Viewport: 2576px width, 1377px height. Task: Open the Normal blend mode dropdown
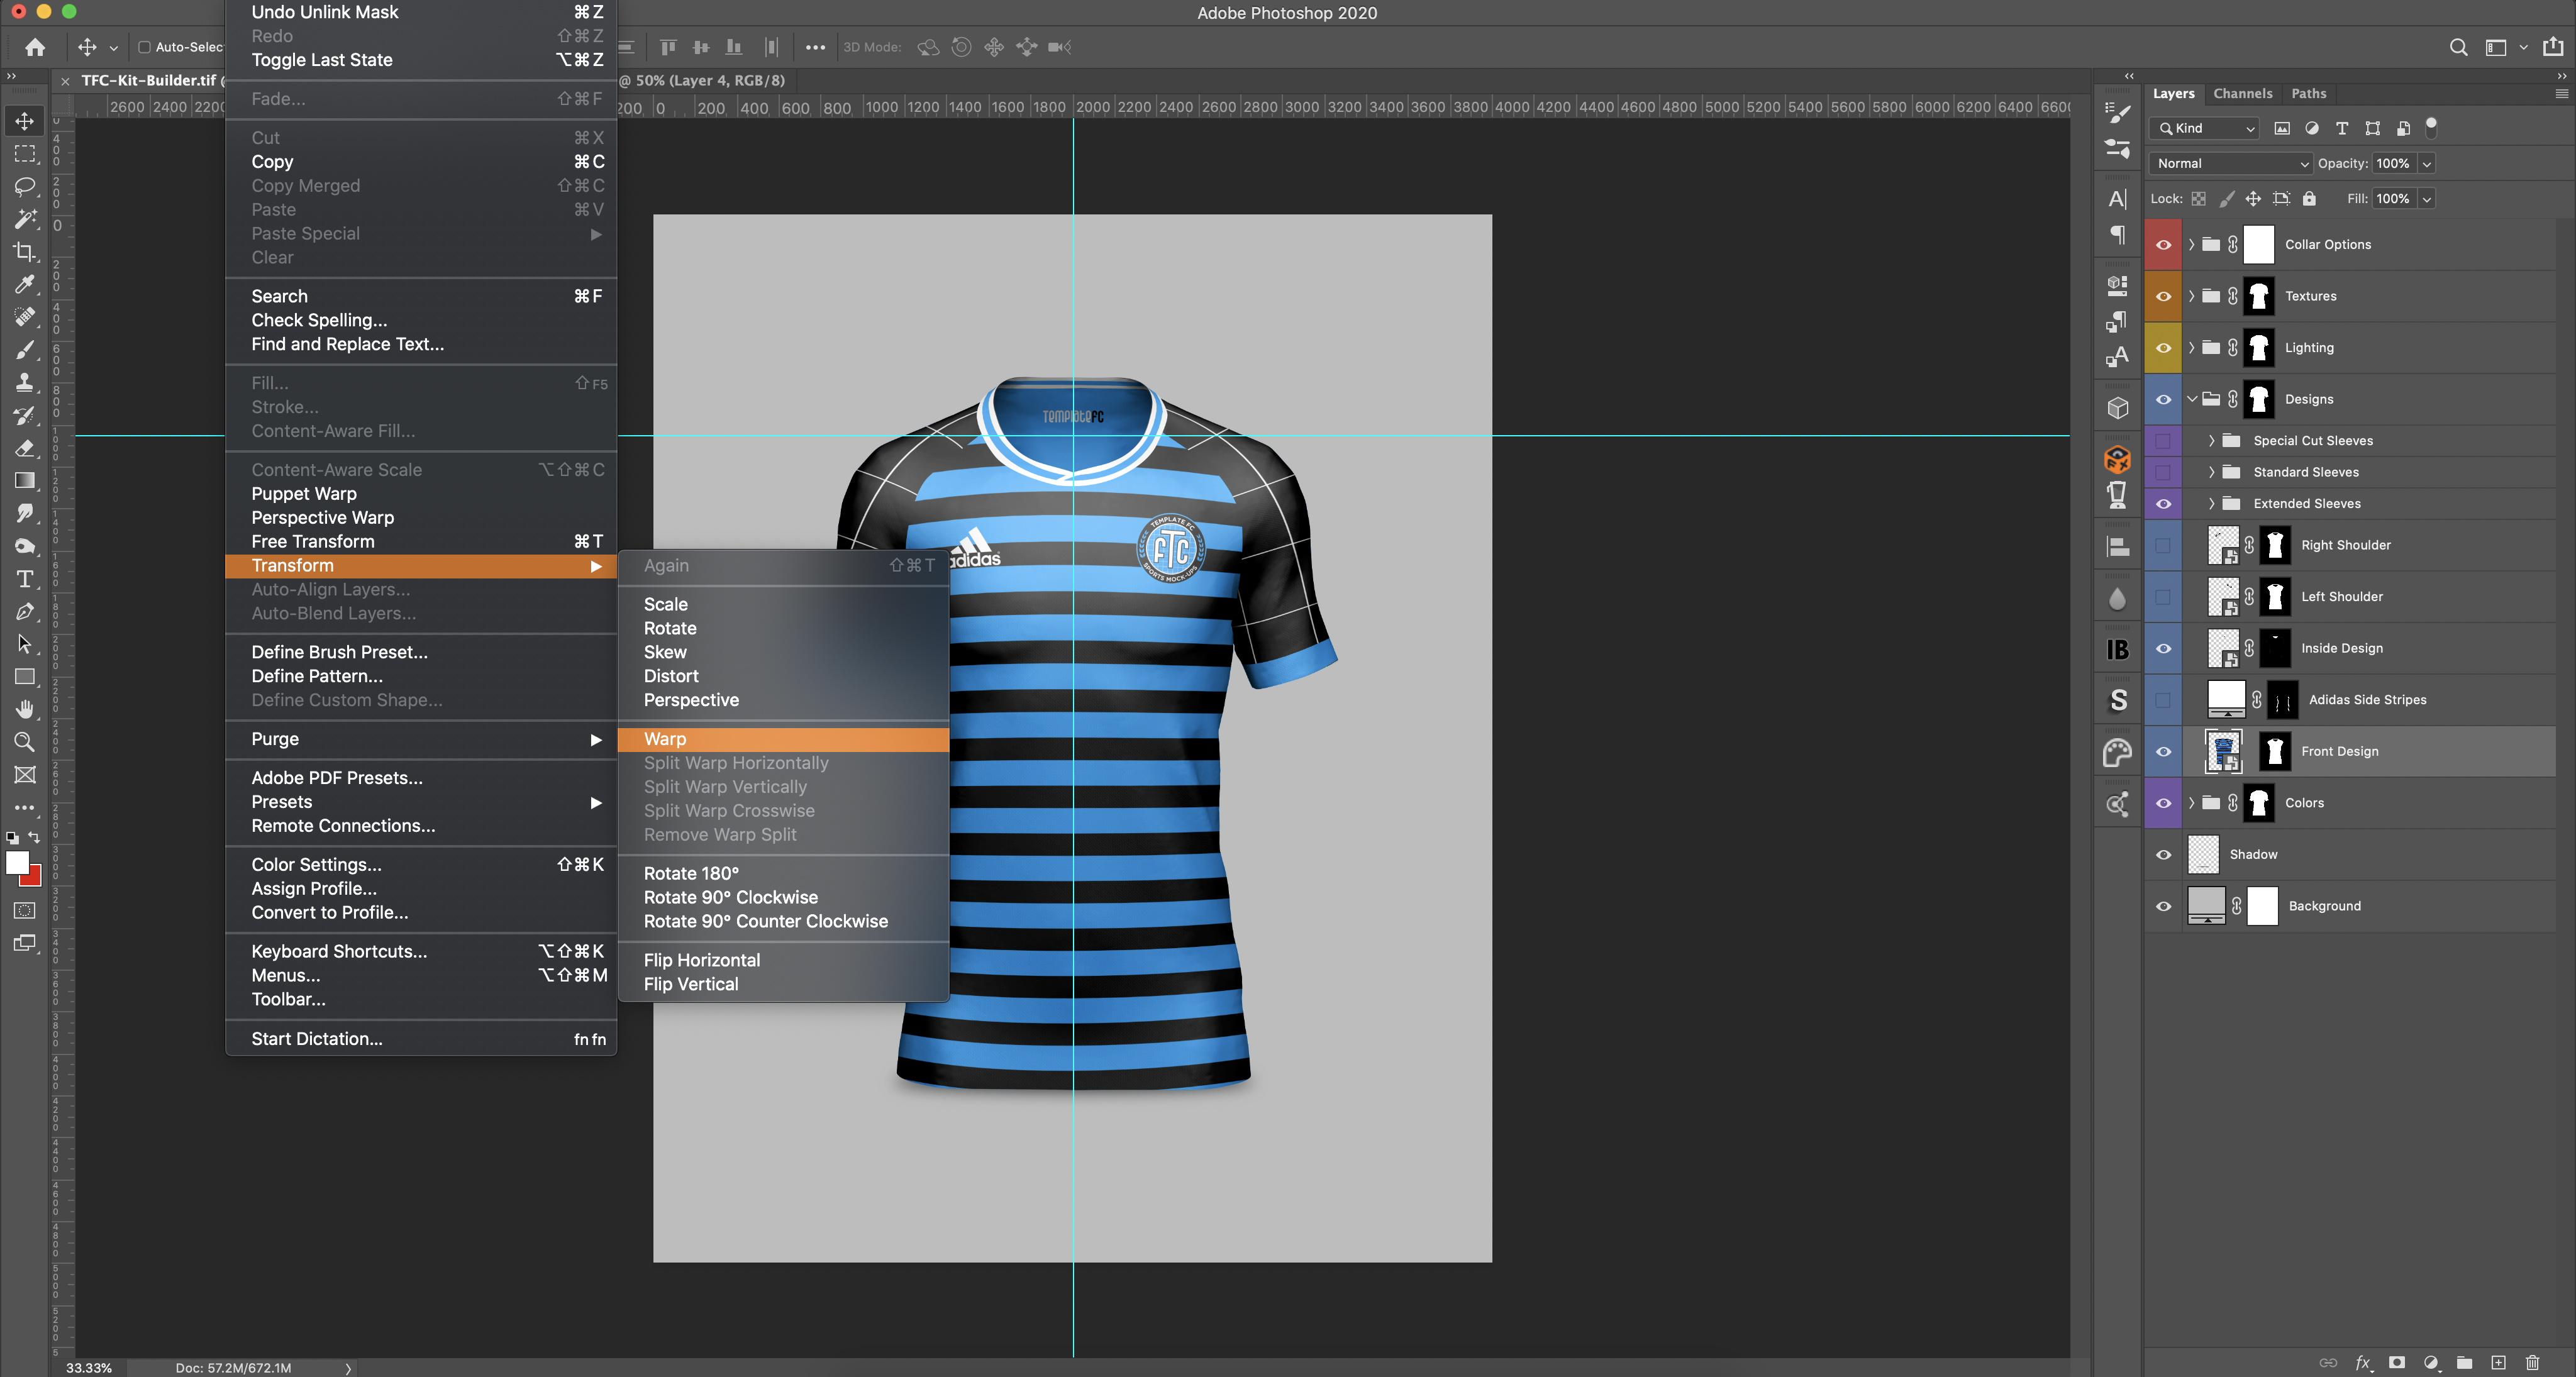tap(2231, 164)
